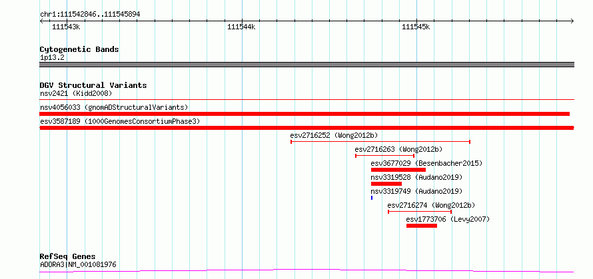Open the esv1773706 (Levy2007) label

448,219
